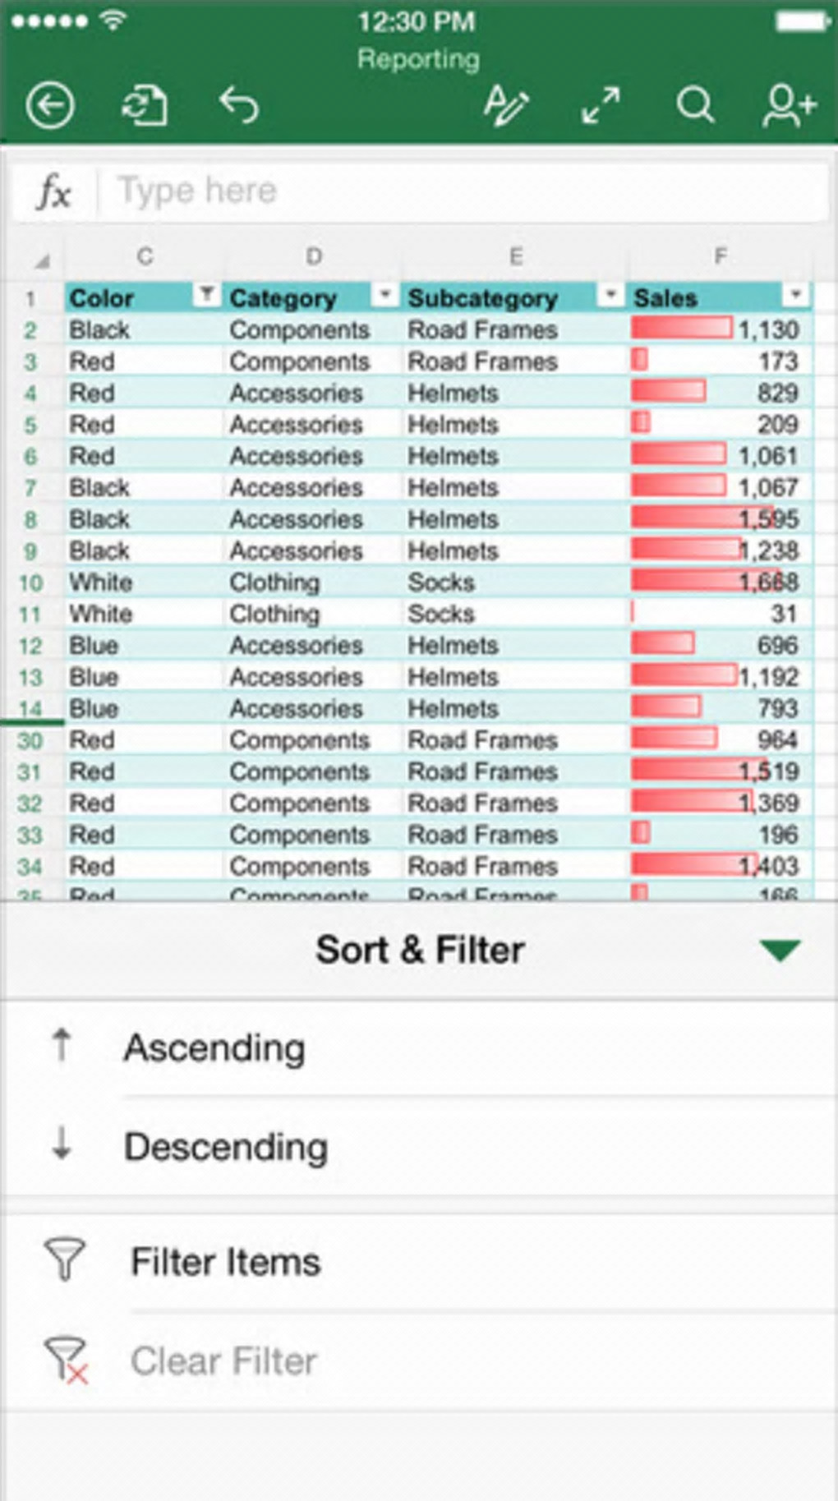
Task: Select the column E header
Action: coord(515,257)
